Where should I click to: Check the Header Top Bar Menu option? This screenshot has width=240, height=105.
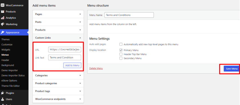point(121,54)
